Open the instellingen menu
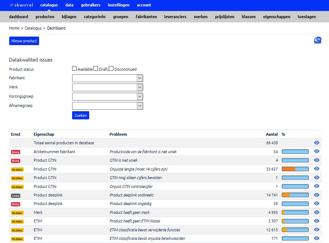The width and height of the screenshot is (329, 243). click(119, 5)
